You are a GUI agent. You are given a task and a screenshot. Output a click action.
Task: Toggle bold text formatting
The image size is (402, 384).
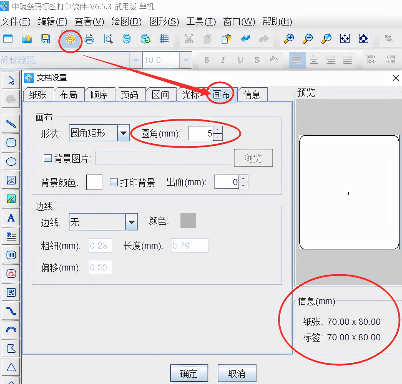206,60
